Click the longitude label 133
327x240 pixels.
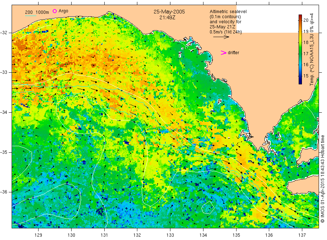point(170,235)
